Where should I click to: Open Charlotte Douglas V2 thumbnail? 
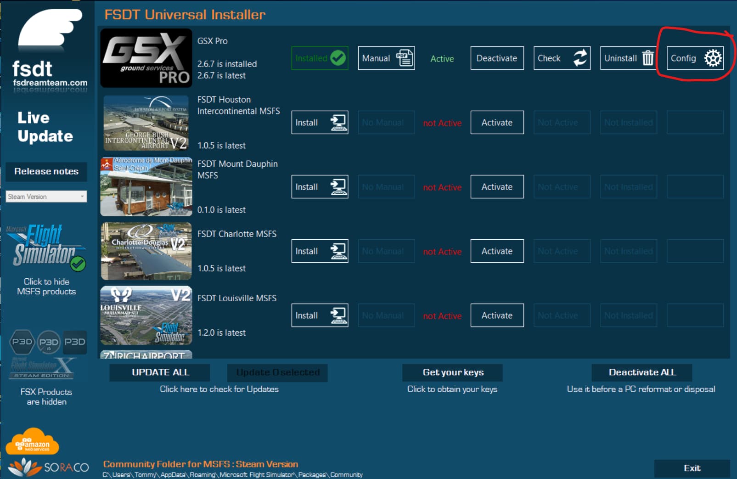(146, 251)
